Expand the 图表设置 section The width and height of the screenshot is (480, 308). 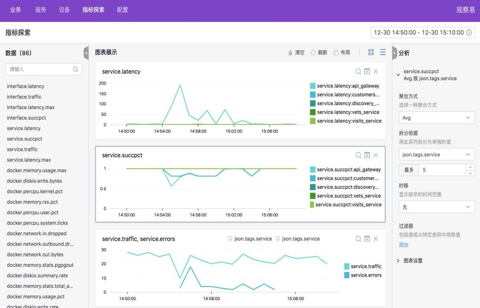[410, 261]
